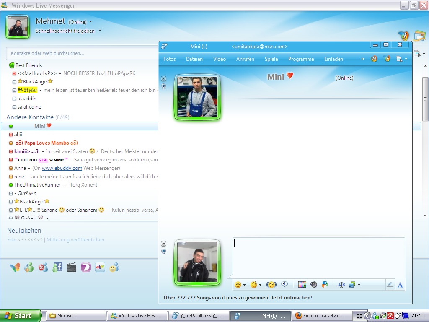Show more chat toolbar items via double chevron
The width and height of the screenshot is (429, 322).
(362, 59)
